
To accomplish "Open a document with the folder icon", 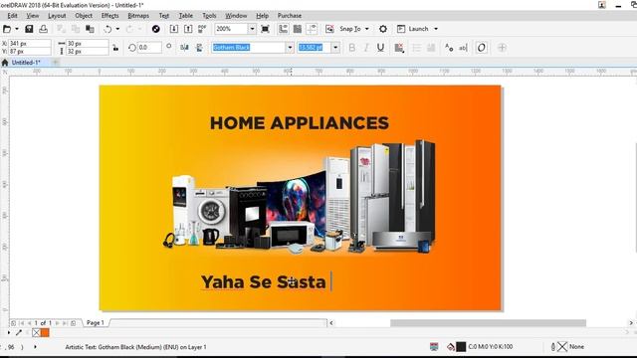I will [7, 29].
